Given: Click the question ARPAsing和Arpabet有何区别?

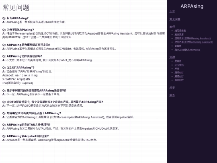Looking at the screenshot, I should tap(25, 136).
